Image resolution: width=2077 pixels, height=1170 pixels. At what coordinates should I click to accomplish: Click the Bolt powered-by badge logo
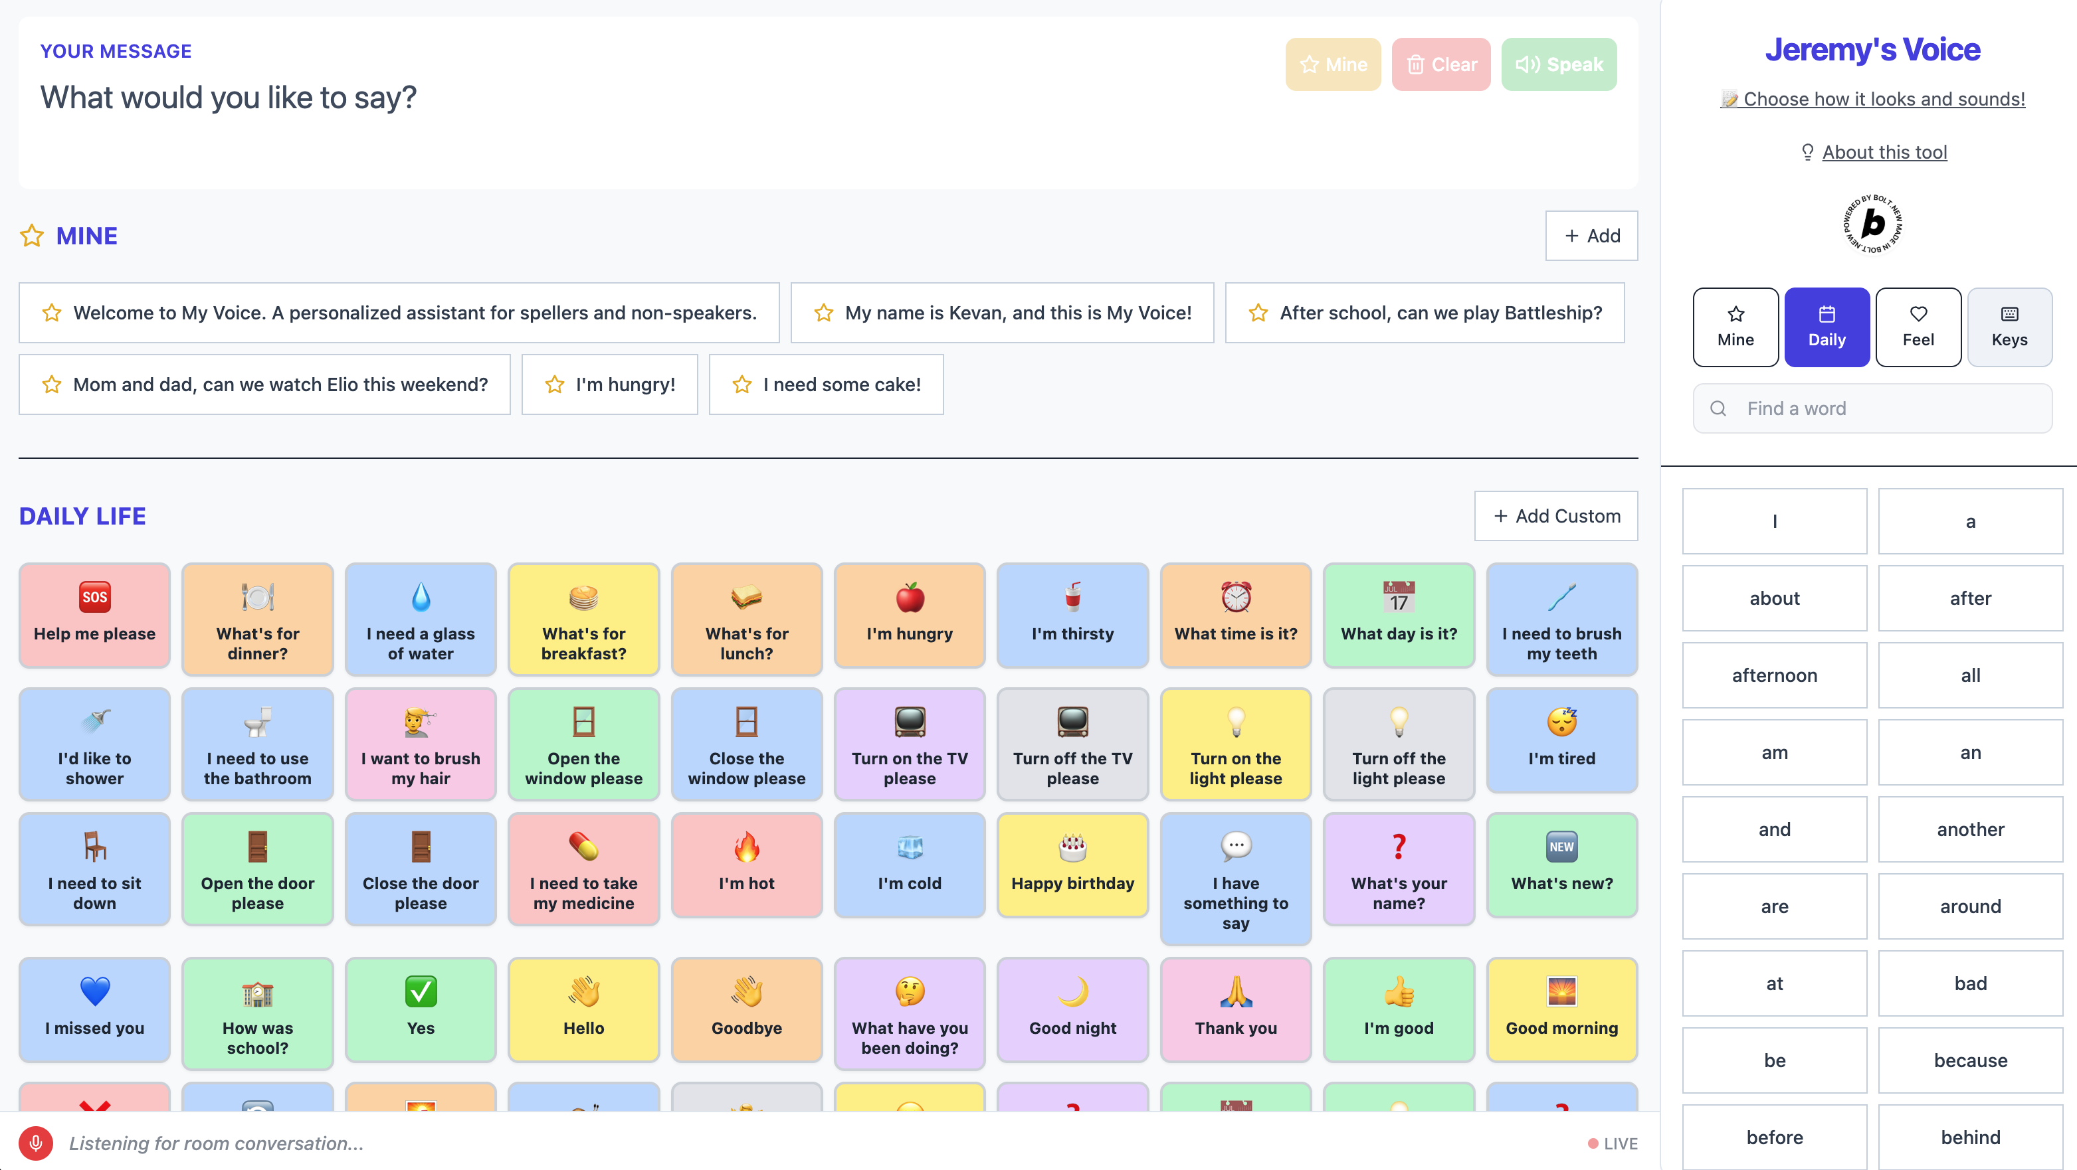[x=1872, y=224]
